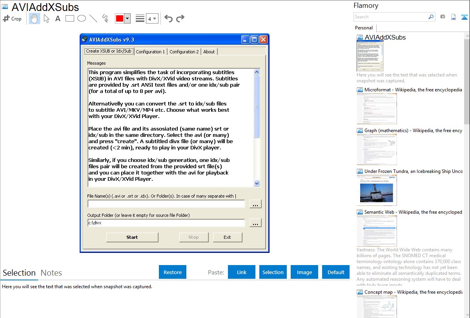Viewport: 470px width, 318px height.
Task: Open the Personal tab
Action: click(x=364, y=28)
